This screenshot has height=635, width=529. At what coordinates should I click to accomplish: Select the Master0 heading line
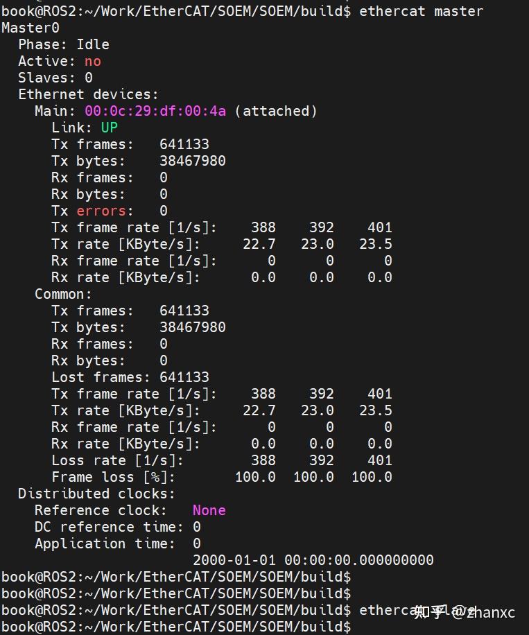pyautogui.click(x=31, y=28)
